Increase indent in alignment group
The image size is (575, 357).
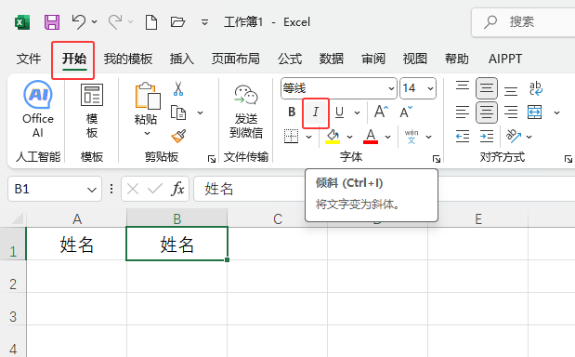pyautogui.click(x=487, y=137)
